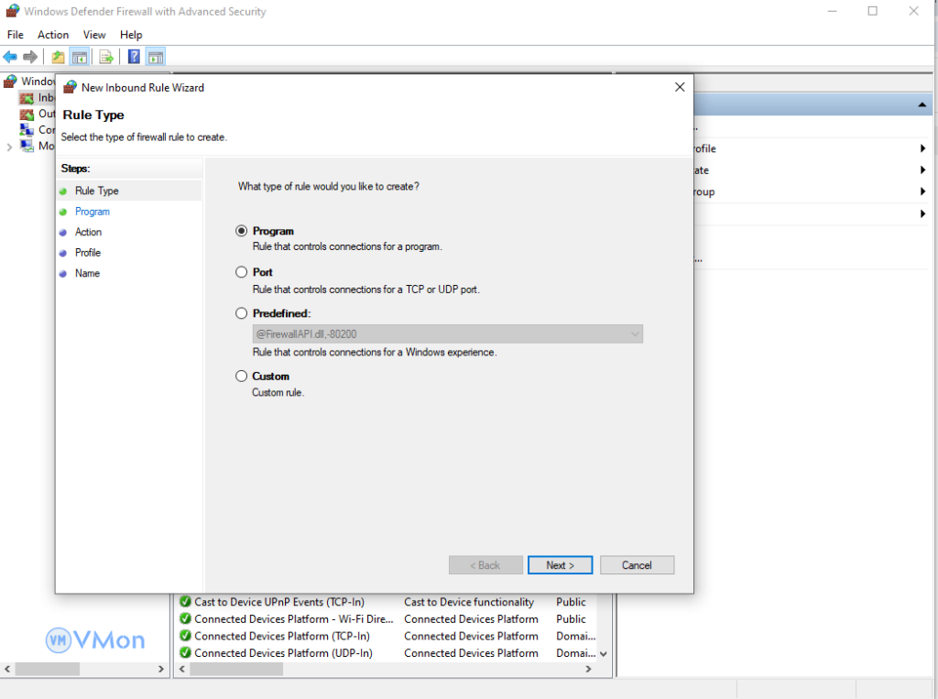Choose the Port rule type option

[x=242, y=272]
